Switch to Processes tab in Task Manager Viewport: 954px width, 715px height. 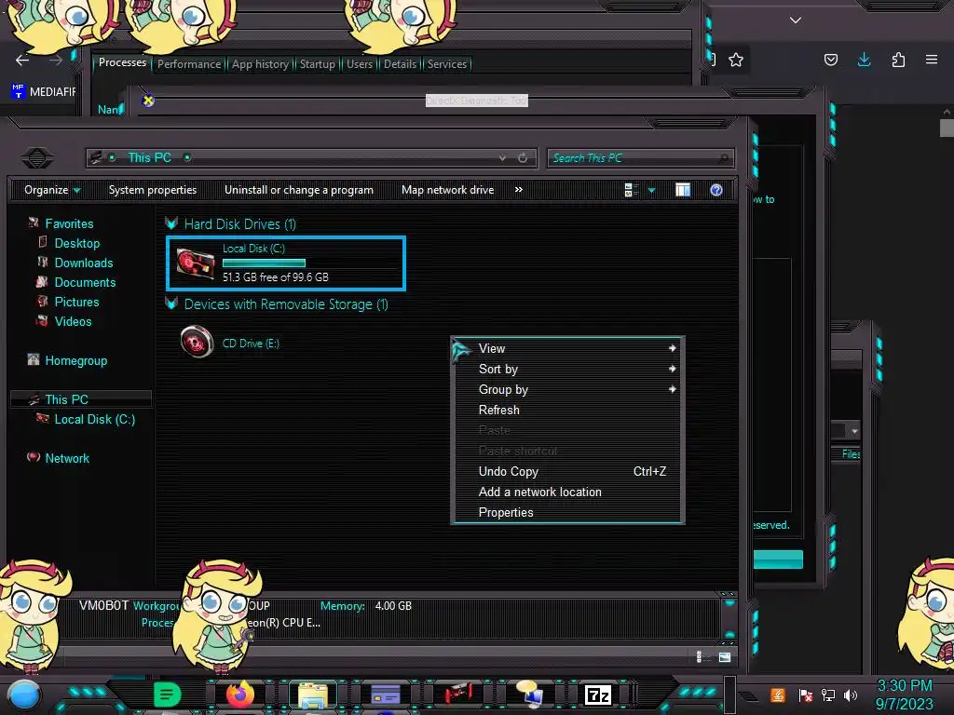point(122,62)
